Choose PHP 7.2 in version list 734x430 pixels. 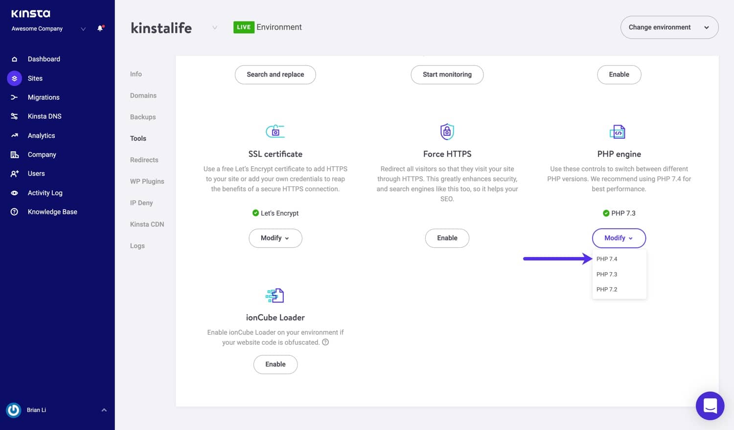(x=607, y=289)
